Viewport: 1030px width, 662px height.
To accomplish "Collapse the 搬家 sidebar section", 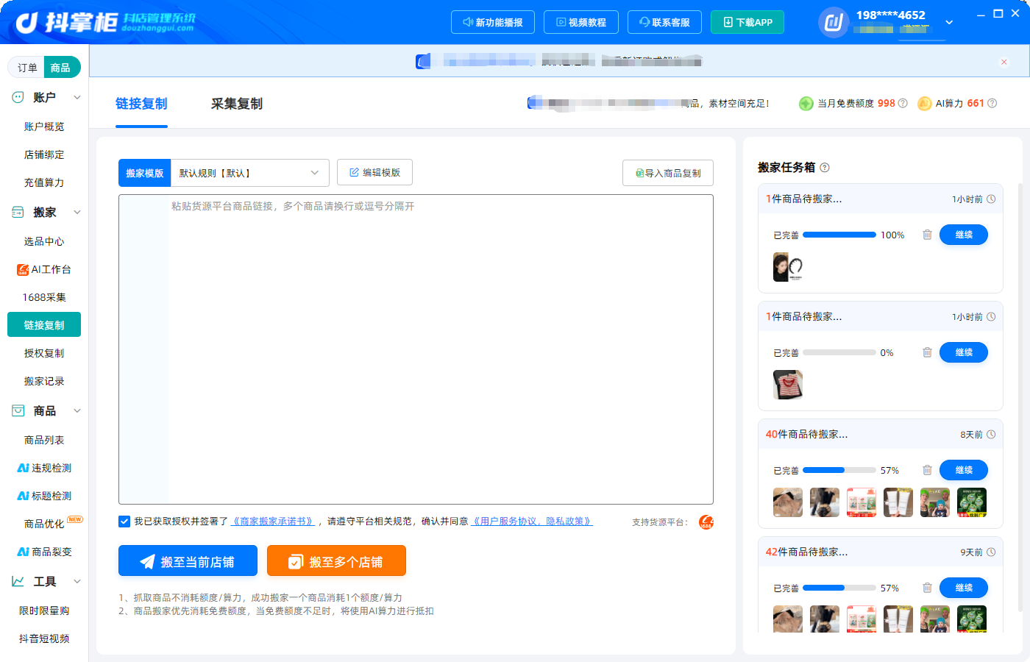I will click(x=77, y=213).
